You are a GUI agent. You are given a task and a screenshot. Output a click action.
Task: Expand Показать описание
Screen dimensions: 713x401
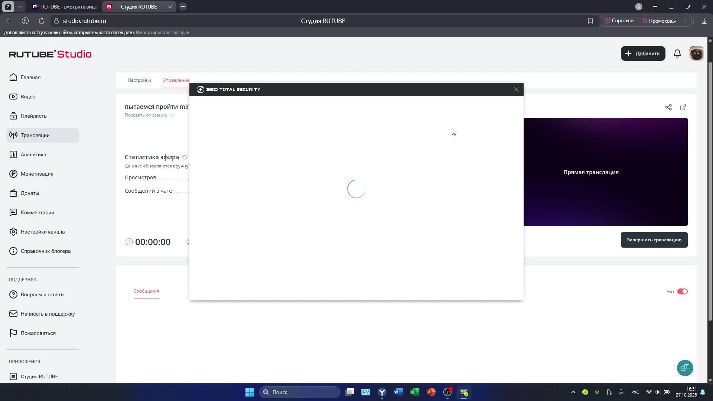coord(149,115)
